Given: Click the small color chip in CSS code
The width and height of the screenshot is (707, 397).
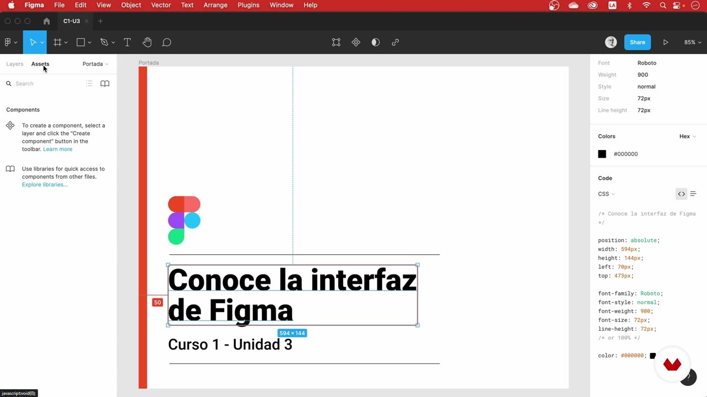Looking at the screenshot, I should [652, 356].
